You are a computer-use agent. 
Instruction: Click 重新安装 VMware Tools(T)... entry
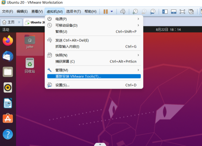(94, 76)
